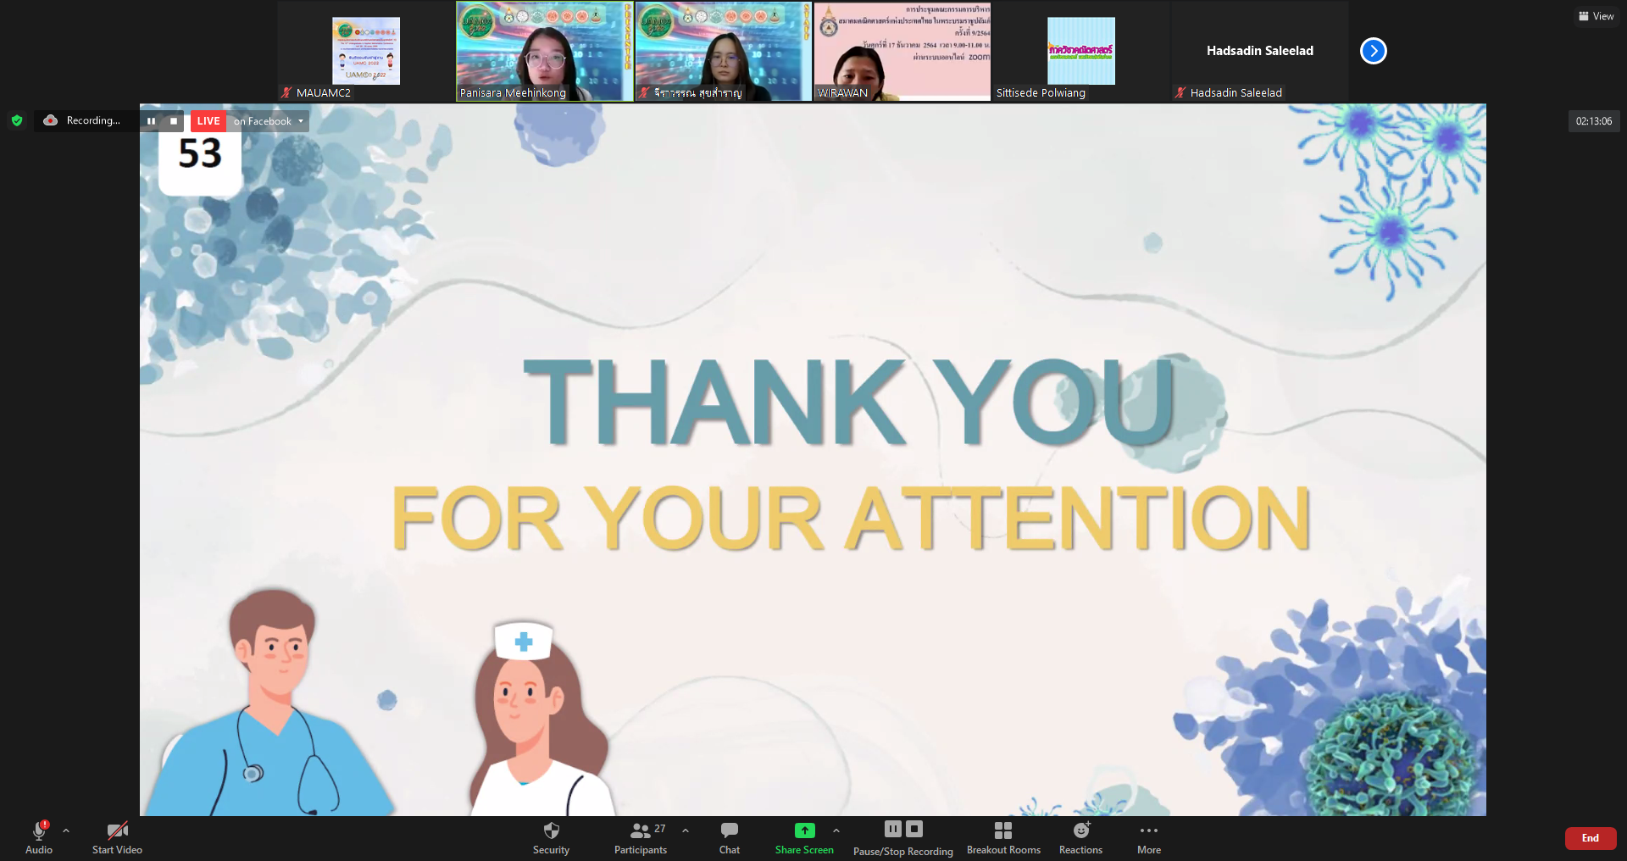The height and width of the screenshot is (861, 1627).
Task: Open the Participants panel
Action: pos(641,837)
